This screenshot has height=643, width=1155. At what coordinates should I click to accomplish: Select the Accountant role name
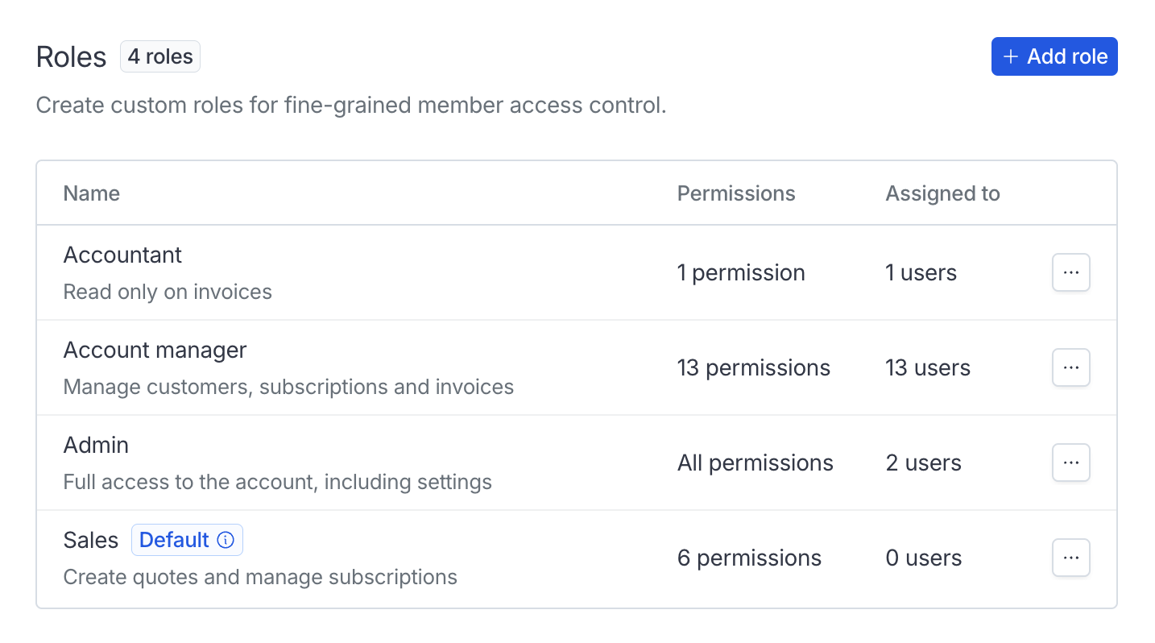click(122, 255)
